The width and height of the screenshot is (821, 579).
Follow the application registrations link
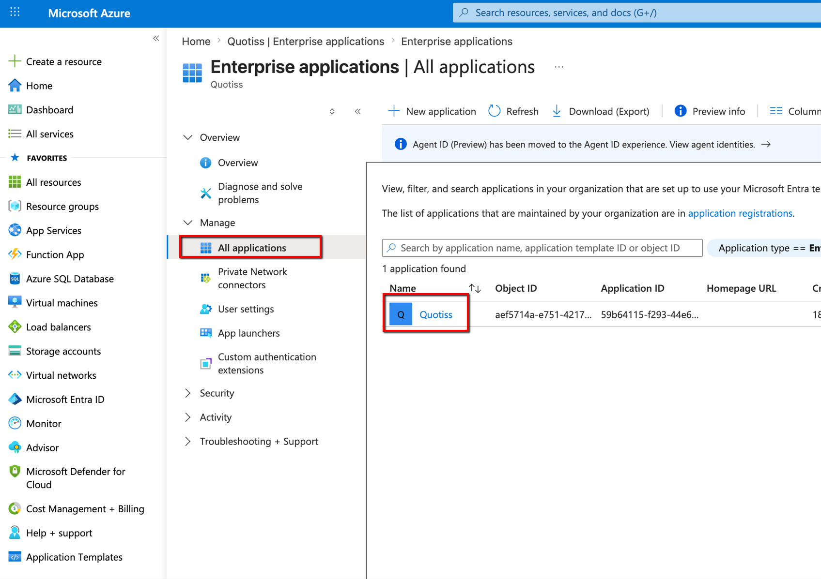pos(740,213)
